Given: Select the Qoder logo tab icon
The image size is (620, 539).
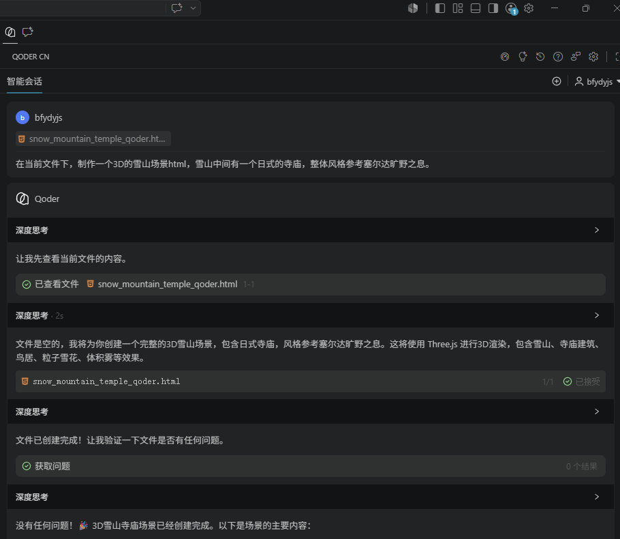Looking at the screenshot, I should pyautogui.click(x=10, y=32).
